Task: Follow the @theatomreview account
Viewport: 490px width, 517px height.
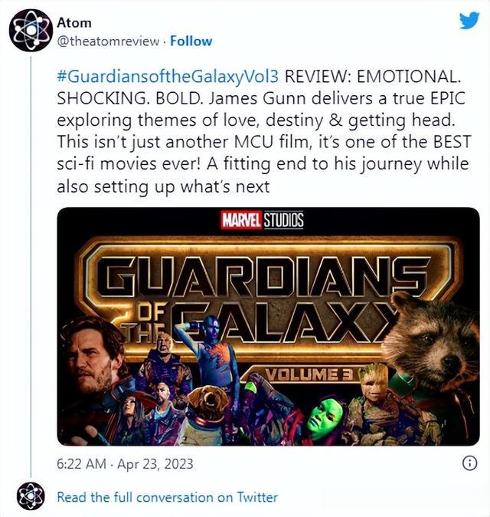Action: pos(191,41)
